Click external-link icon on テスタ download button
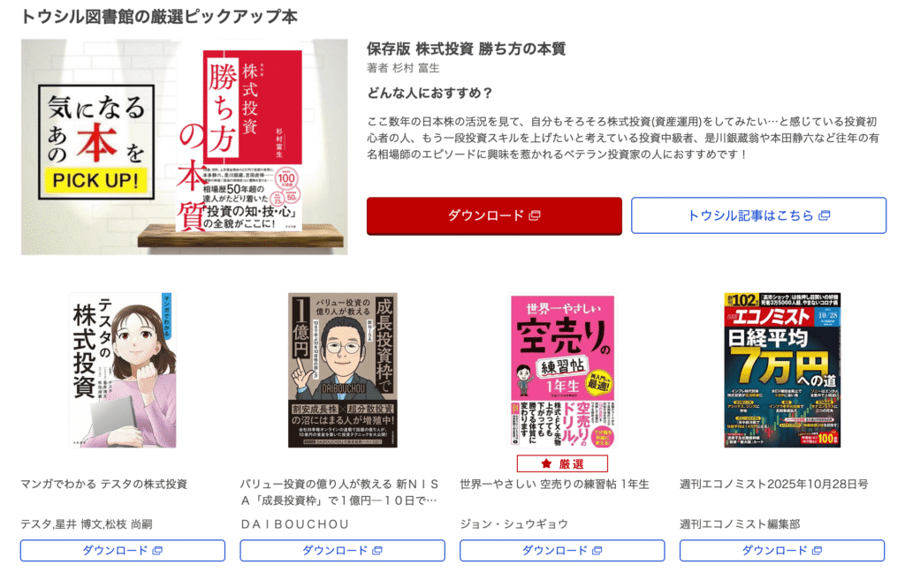This screenshot has height=572, width=905. (x=157, y=551)
